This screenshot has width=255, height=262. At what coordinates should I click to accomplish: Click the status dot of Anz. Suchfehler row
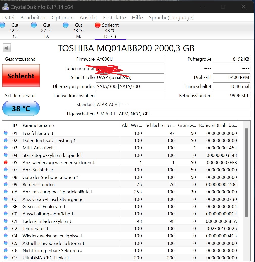[6, 170]
